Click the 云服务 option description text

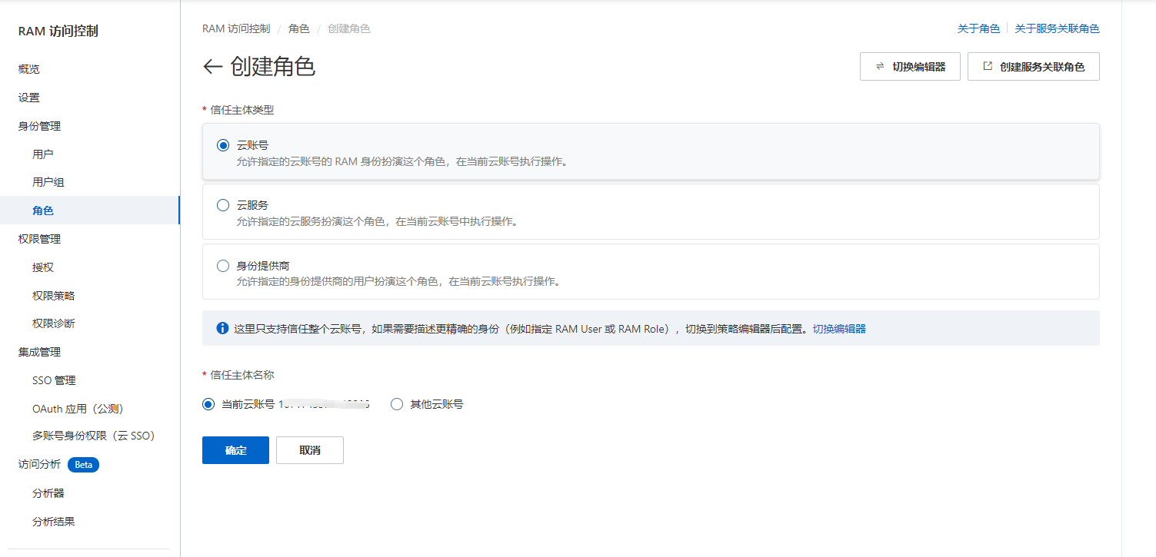pyautogui.click(x=377, y=222)
